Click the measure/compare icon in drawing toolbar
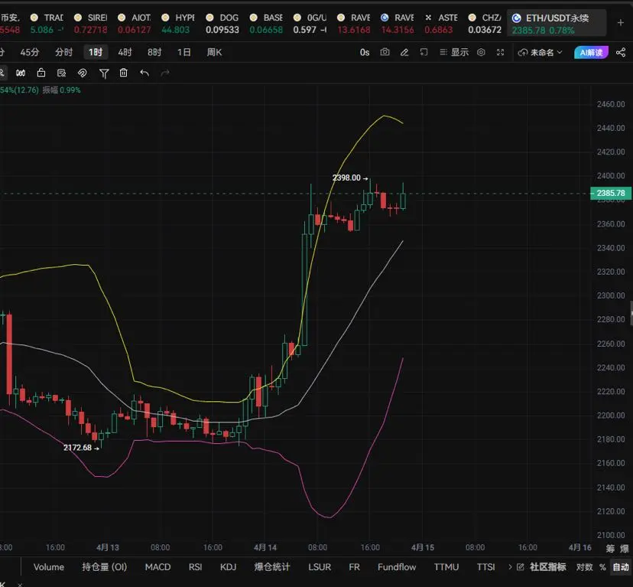Screen dimensions: 633x587 coord(21,73)
